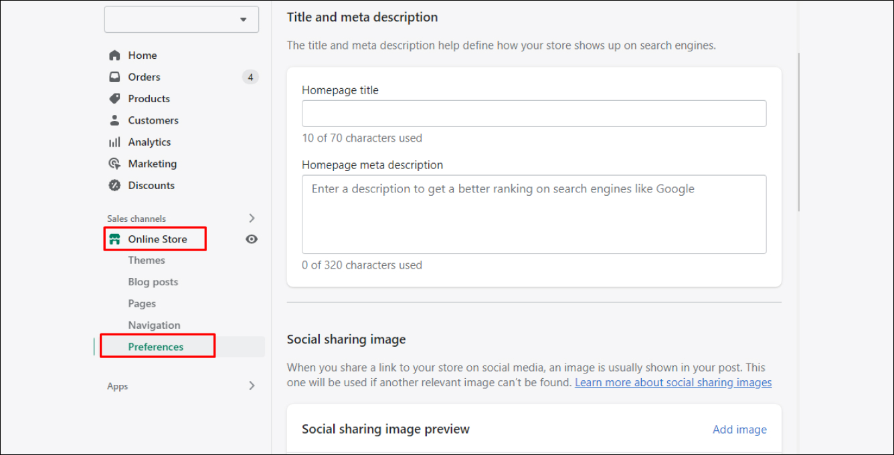This screenshot has height=455, width=894.
Task: Click Add image link
Action: [739, 430]
